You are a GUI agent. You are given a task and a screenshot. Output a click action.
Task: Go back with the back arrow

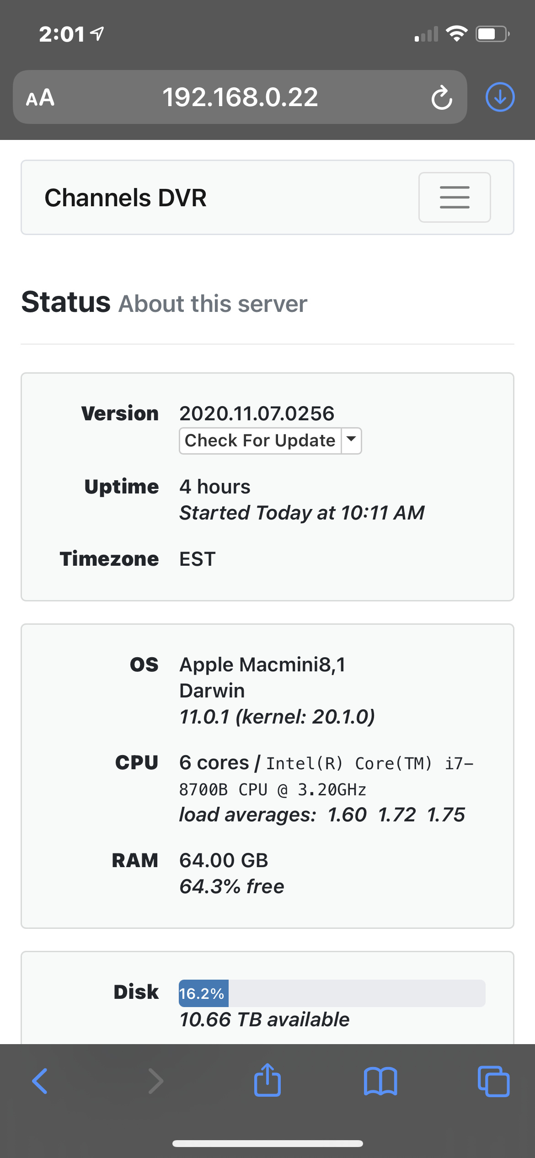point(40,1081)
